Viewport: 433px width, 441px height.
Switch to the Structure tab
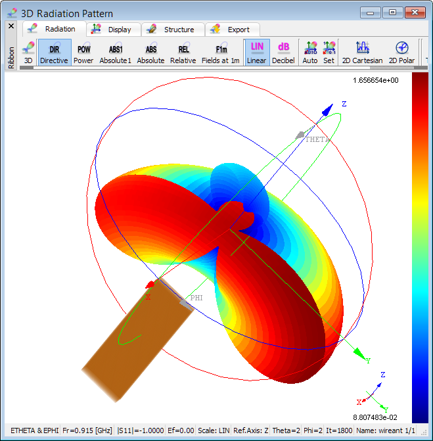[x=171, y=29]
